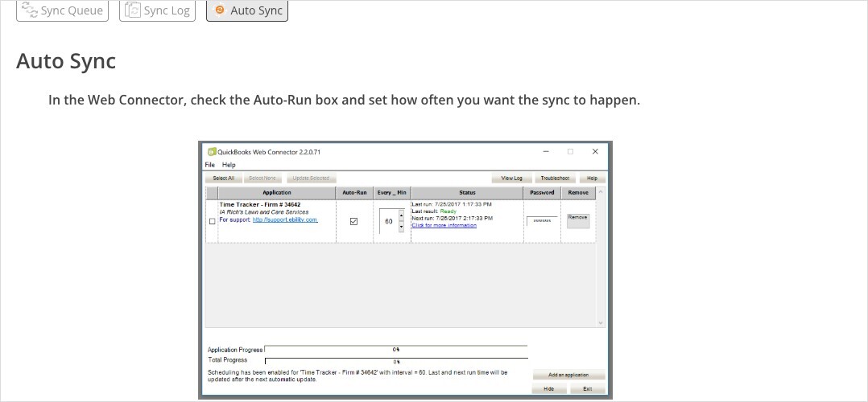
Task: Click the Password field for Time Tracker
Action: point(541,220)
